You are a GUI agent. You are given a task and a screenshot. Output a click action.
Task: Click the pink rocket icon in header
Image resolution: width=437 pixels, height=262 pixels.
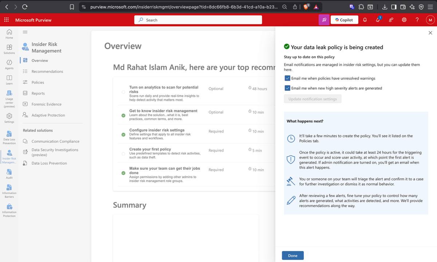click(324, 20)
